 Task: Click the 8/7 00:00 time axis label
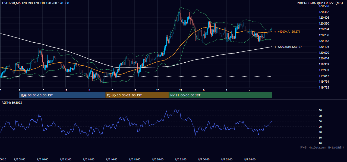[204, 160]
